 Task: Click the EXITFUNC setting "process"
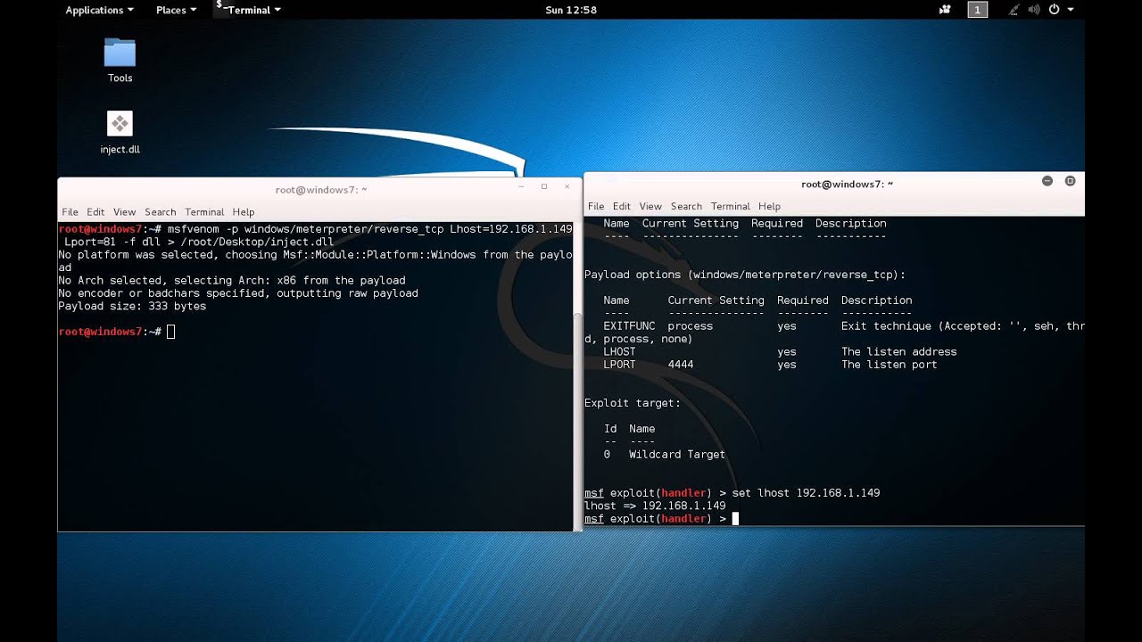point(691,326)
